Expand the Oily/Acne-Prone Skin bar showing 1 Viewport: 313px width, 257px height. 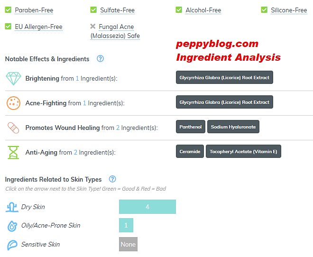126,225
